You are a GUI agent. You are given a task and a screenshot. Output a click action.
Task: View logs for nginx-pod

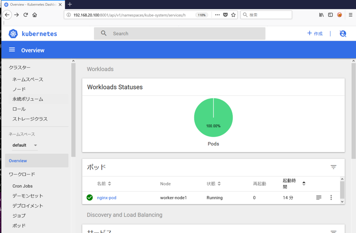tap(319, 198)
